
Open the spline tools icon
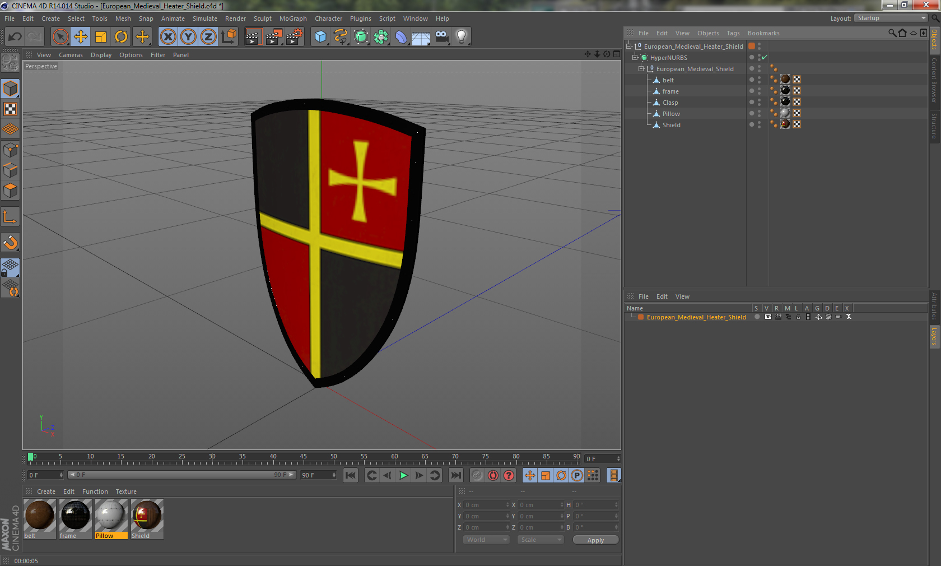coord(341,37)
